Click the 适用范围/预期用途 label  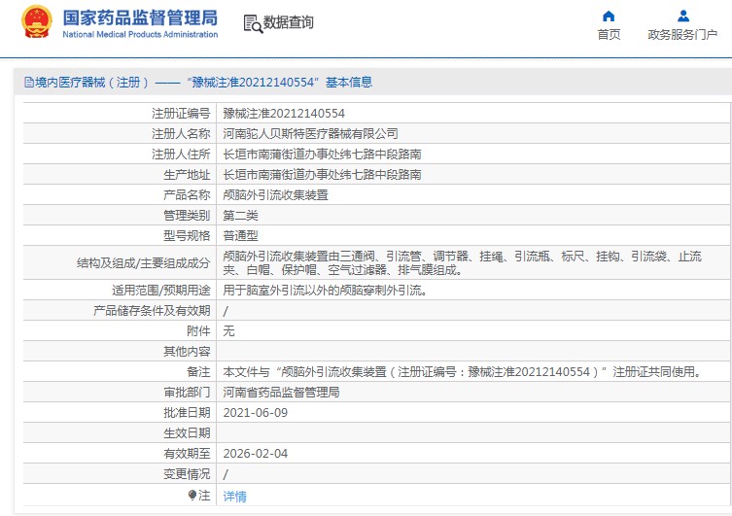tap(161, 291)
